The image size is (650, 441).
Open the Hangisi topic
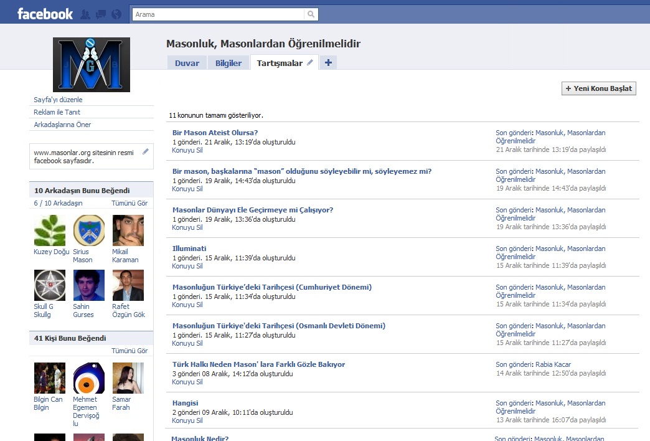185,403
